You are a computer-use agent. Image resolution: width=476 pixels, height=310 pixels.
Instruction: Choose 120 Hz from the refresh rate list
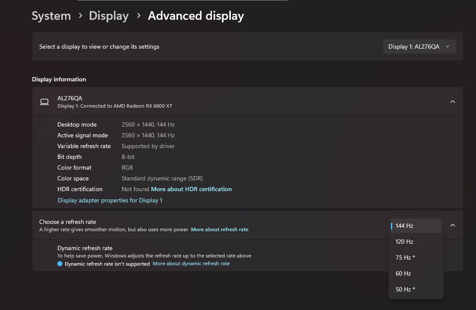pyautogui.click(x=416, y=242)
